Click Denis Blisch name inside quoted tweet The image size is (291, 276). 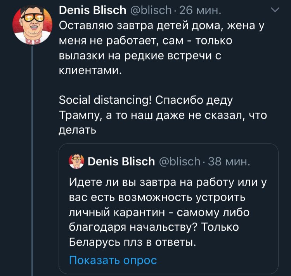(x=121, y=161)
